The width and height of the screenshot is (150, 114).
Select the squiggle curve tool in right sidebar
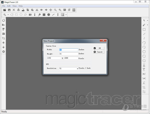tap(144, 38)
